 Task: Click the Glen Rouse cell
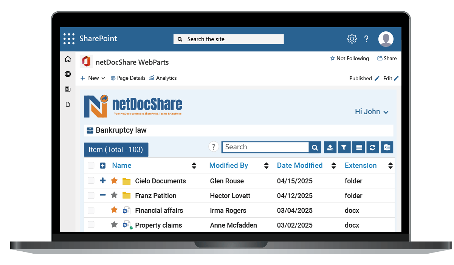[x=227, y=181]
